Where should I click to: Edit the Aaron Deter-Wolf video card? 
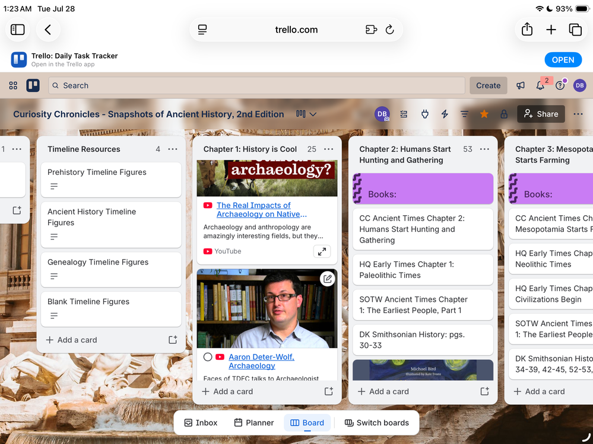[328, 279]
